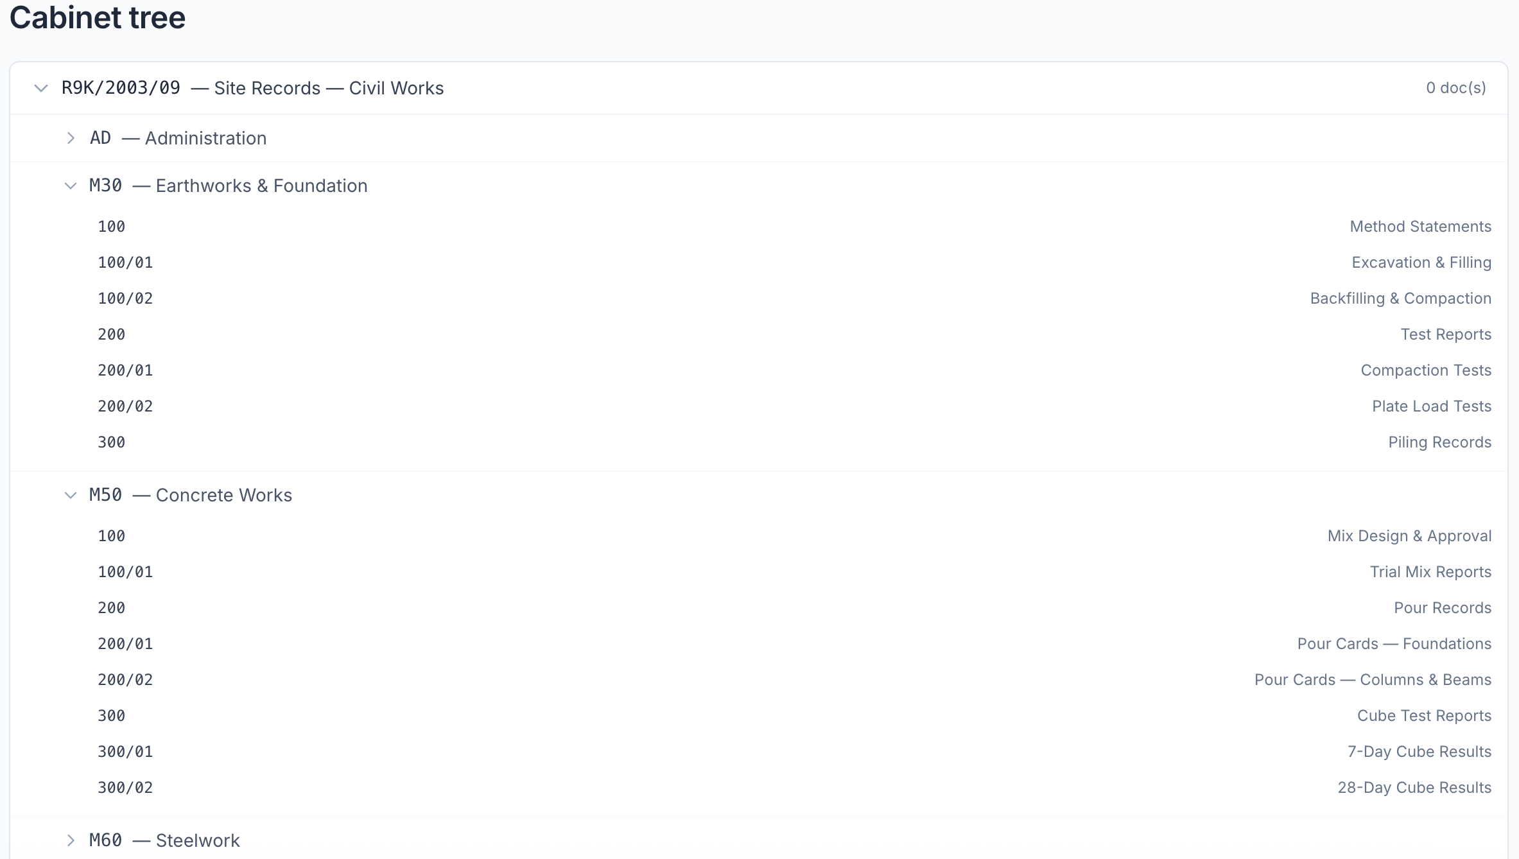Click code 200/01 under Concrete Works
1519x859 pixels.
pos(125,644)
